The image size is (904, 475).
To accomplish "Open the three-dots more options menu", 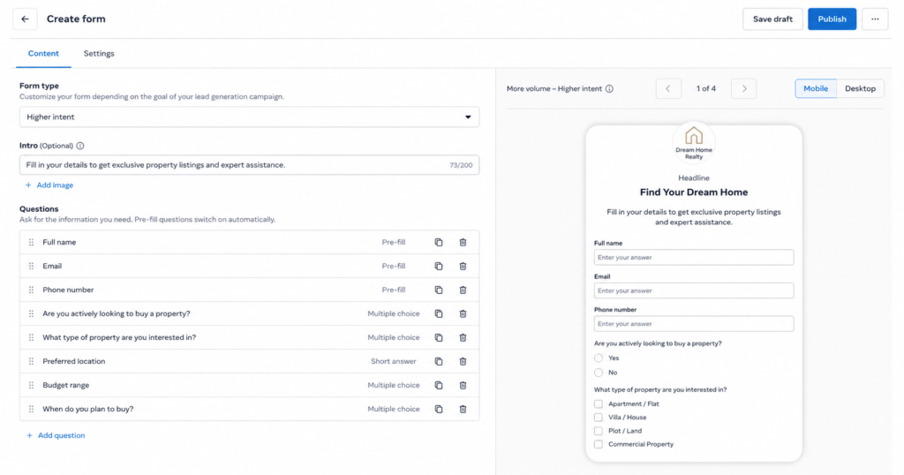I will coord(875,19).
